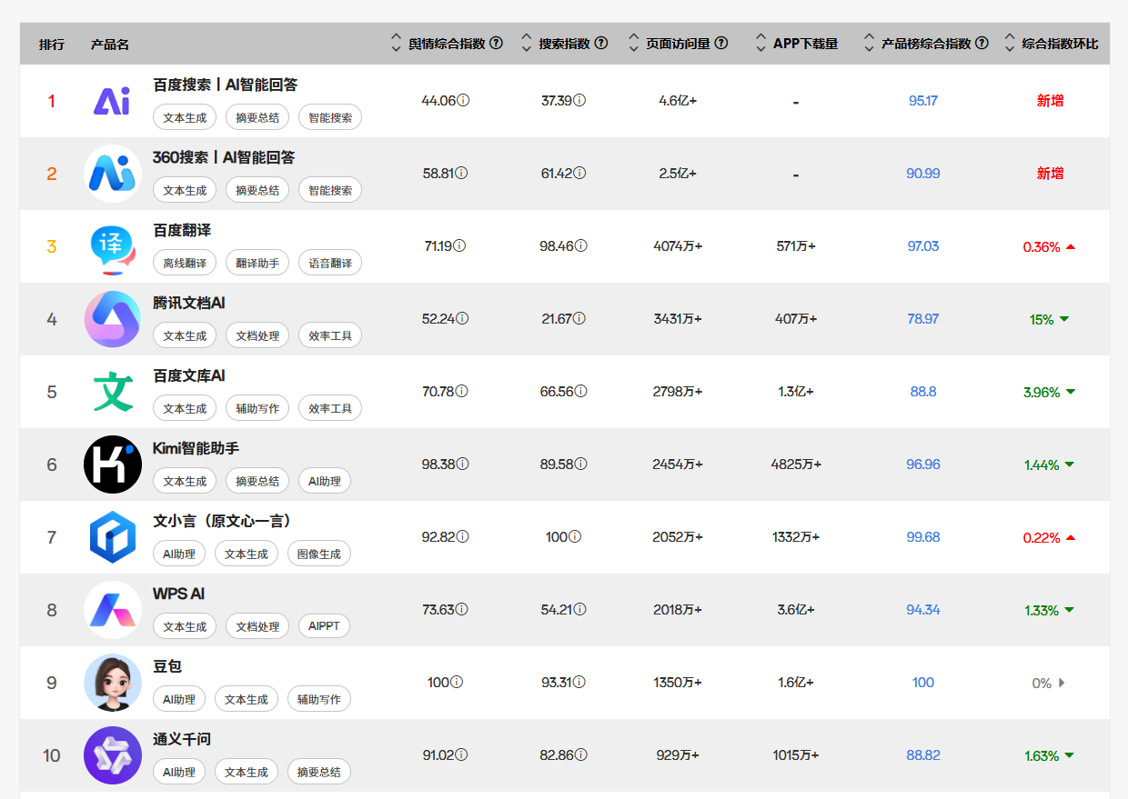Click the 百度文库AI green logo
Viewport: 1128px width, 799px height.
(x=113, y=392)
